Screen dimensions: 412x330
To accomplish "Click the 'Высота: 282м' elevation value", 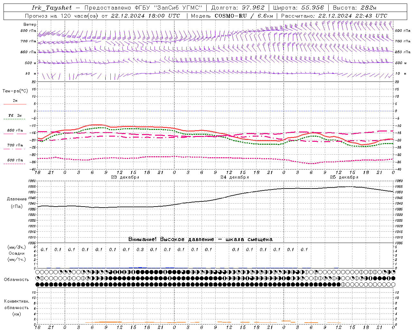I will 355,8.
